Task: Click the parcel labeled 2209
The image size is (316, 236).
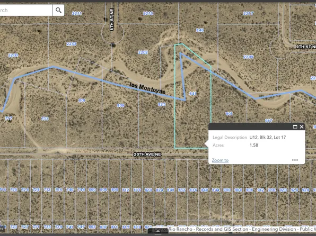Action: pyautogui.click(x=248, y=57)
